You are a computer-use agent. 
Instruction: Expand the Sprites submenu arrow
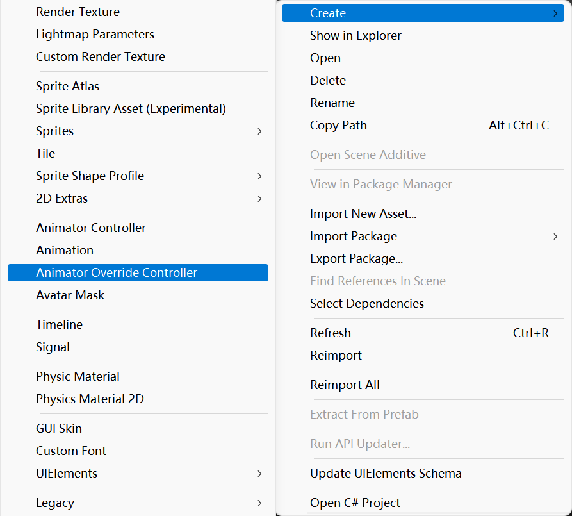click(259, 131)
